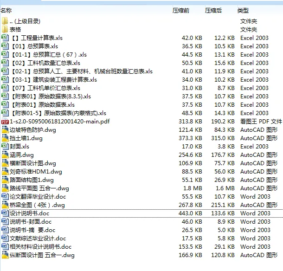Click the AutoCAD icon of 路面结构图1.dwg
This screenshot has width=283, height=271.
tap(5, 180)
